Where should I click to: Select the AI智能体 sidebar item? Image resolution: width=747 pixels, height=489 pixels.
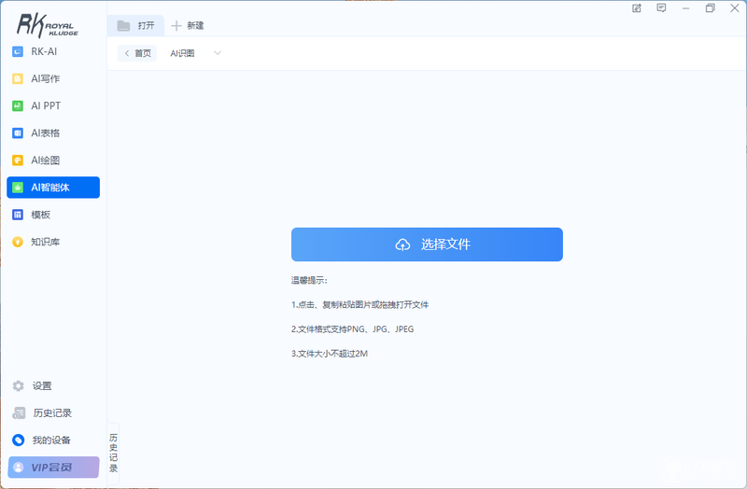click(x=53, y=188)
